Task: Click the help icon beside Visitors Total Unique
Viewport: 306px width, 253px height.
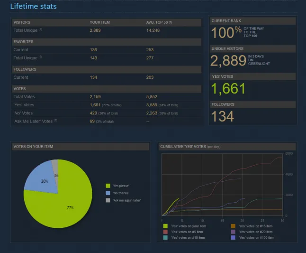Action: tap(40, 29)
